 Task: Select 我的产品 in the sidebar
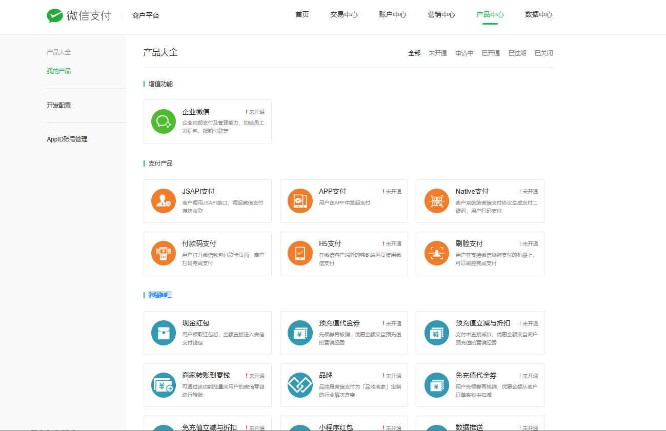[x=59, y=71]
